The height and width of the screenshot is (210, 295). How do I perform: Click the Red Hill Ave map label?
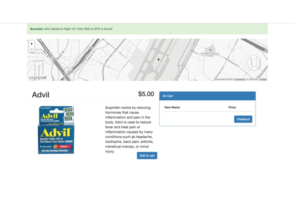pos(110,56)
